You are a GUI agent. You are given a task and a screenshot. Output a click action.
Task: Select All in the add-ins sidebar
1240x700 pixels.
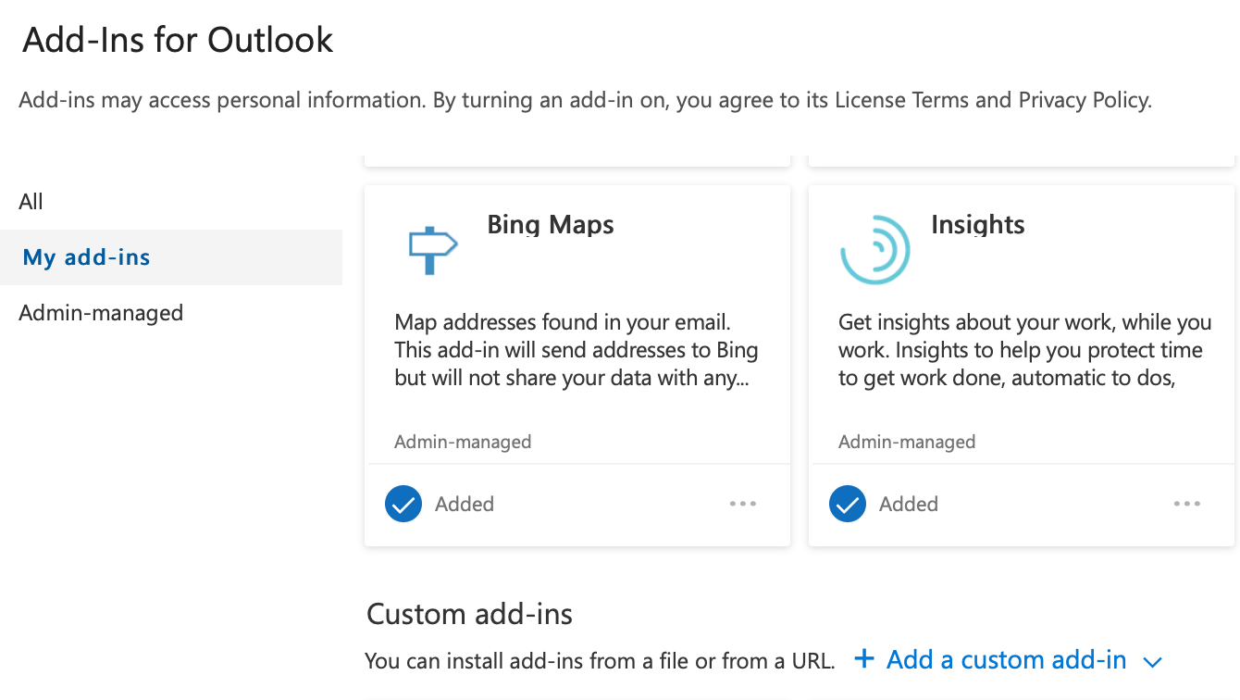31,201
